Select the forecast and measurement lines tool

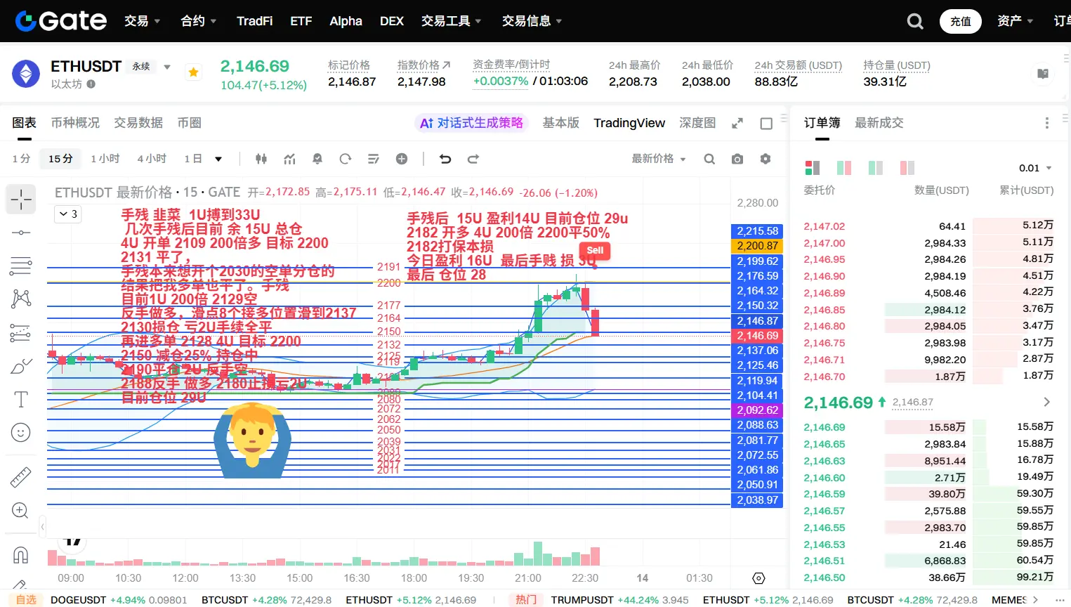[21, 332]
